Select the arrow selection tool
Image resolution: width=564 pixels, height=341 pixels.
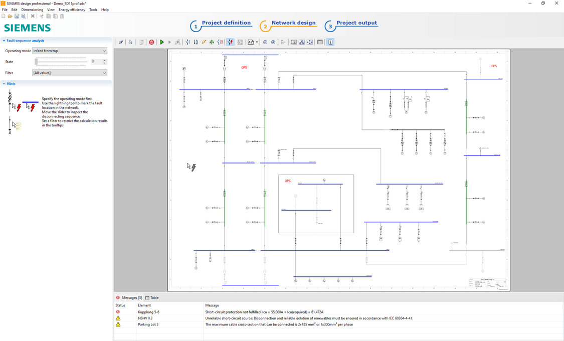pos(130,42)
